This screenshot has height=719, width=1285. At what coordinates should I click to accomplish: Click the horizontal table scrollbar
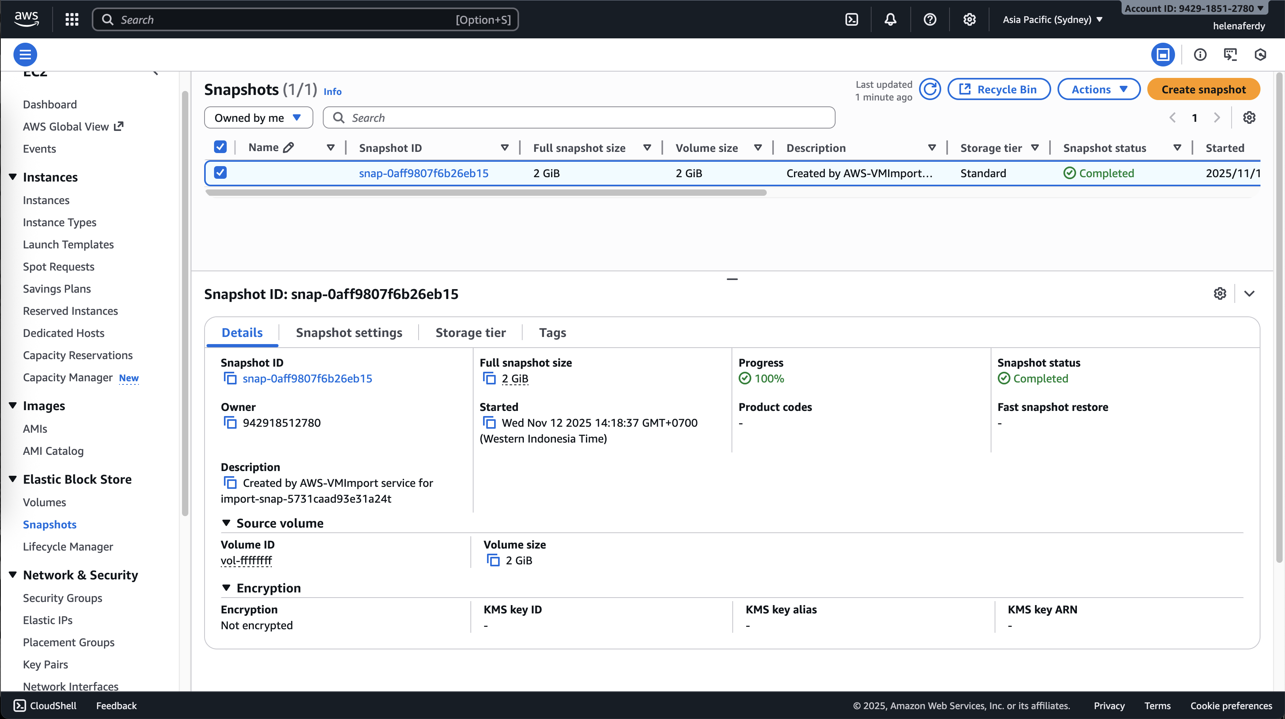[x=485, y=193]
